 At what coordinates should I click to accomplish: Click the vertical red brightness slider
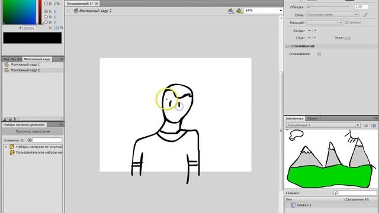[x=40, y=12]
